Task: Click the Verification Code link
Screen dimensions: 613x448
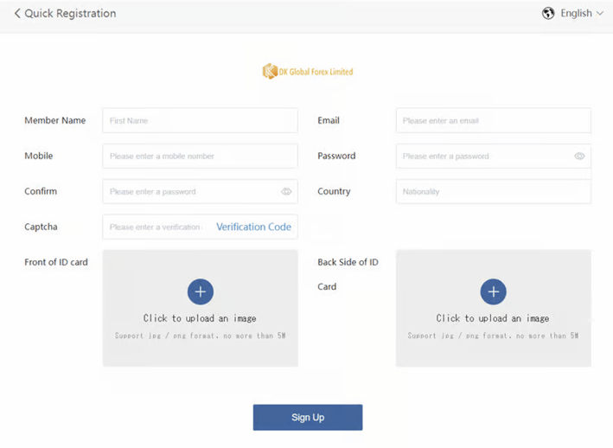Action: tap(253, 227)
